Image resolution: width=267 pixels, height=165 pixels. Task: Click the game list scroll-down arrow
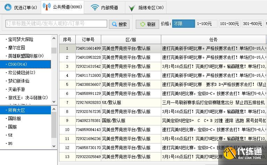pos(54,102)
